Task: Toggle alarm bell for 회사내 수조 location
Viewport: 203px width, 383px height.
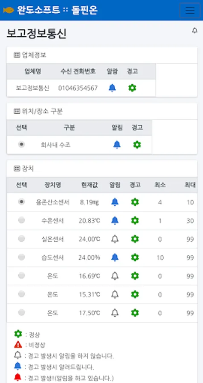Action: [117, 145]
